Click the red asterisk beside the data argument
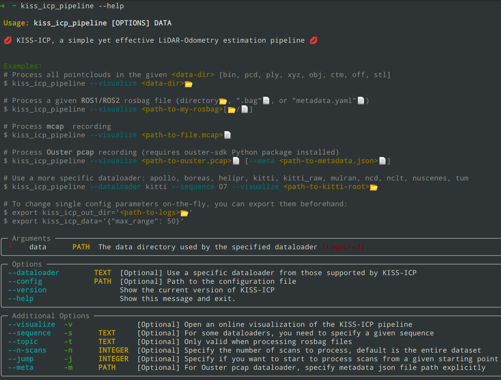The width and height of the screenshot is (501, 380). tap(10, 247)
